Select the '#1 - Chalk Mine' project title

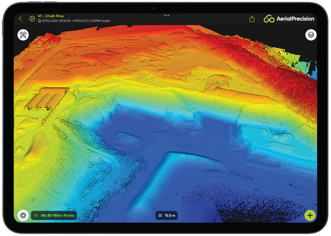pos(51,16)
